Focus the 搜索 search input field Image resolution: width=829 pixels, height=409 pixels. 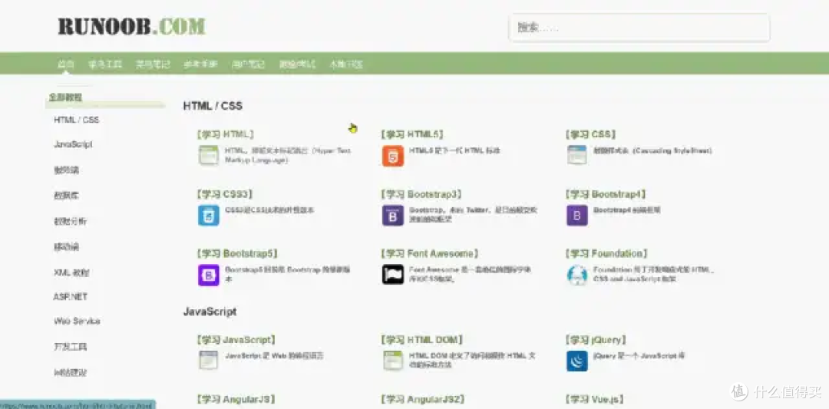pyautogui.click(x=639, y=28)
